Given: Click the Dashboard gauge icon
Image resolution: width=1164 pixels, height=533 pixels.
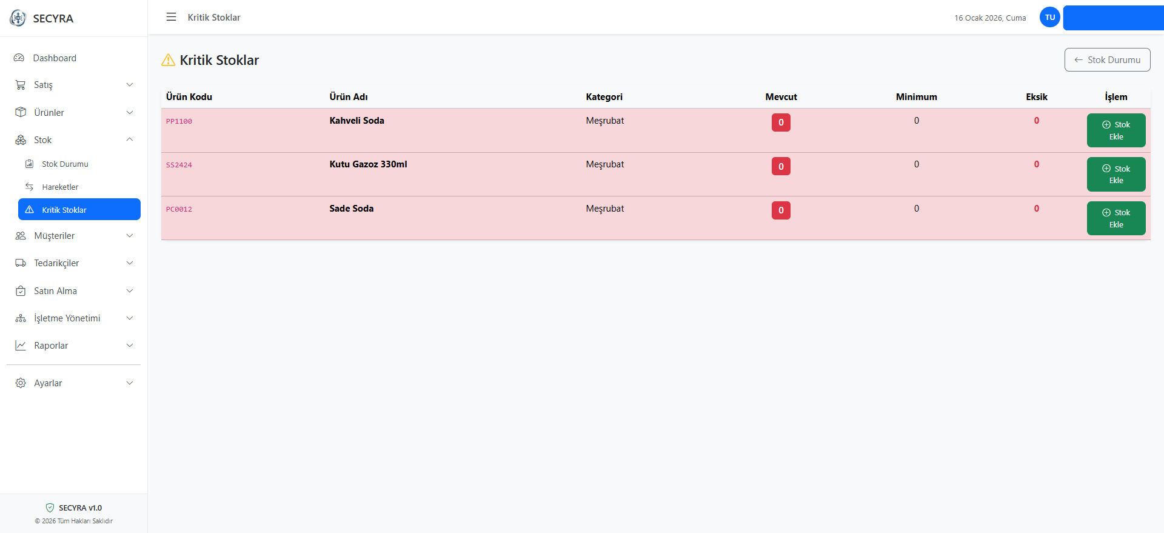Looking at the screenshot, I should (19, 58).
